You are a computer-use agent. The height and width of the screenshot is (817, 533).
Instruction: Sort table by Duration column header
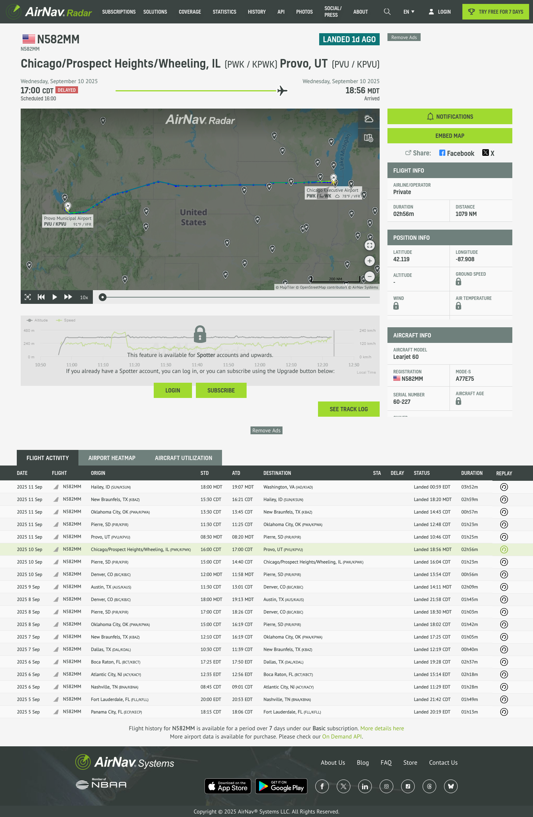(x=472, y=473)
